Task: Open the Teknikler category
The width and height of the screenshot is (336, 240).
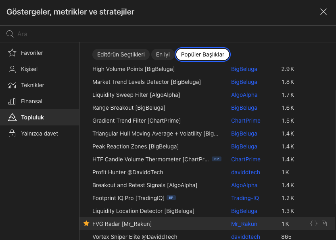Action: click(x=40, y=85)
